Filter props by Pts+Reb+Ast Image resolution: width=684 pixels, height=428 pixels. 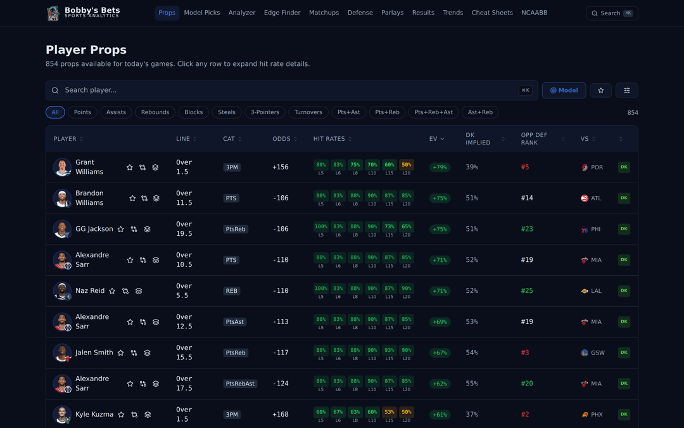(434, 112)
